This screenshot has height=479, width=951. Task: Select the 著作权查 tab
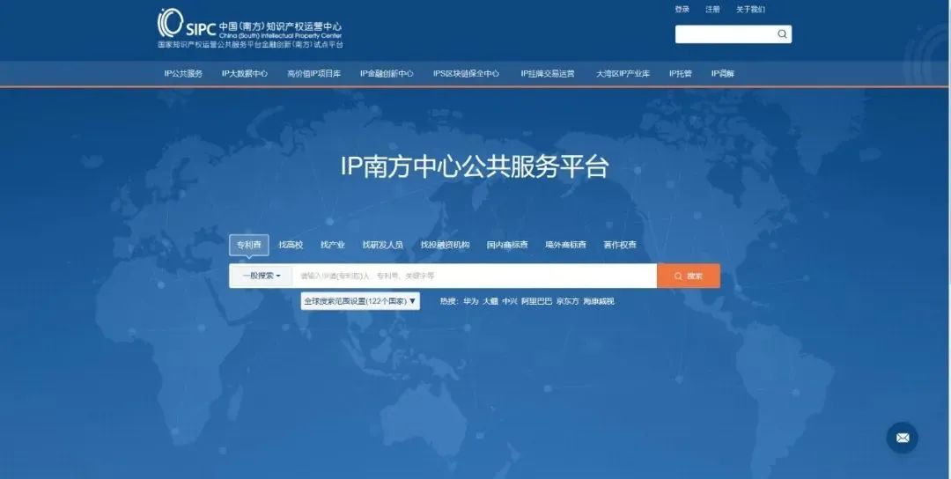(x=619, y=245)
